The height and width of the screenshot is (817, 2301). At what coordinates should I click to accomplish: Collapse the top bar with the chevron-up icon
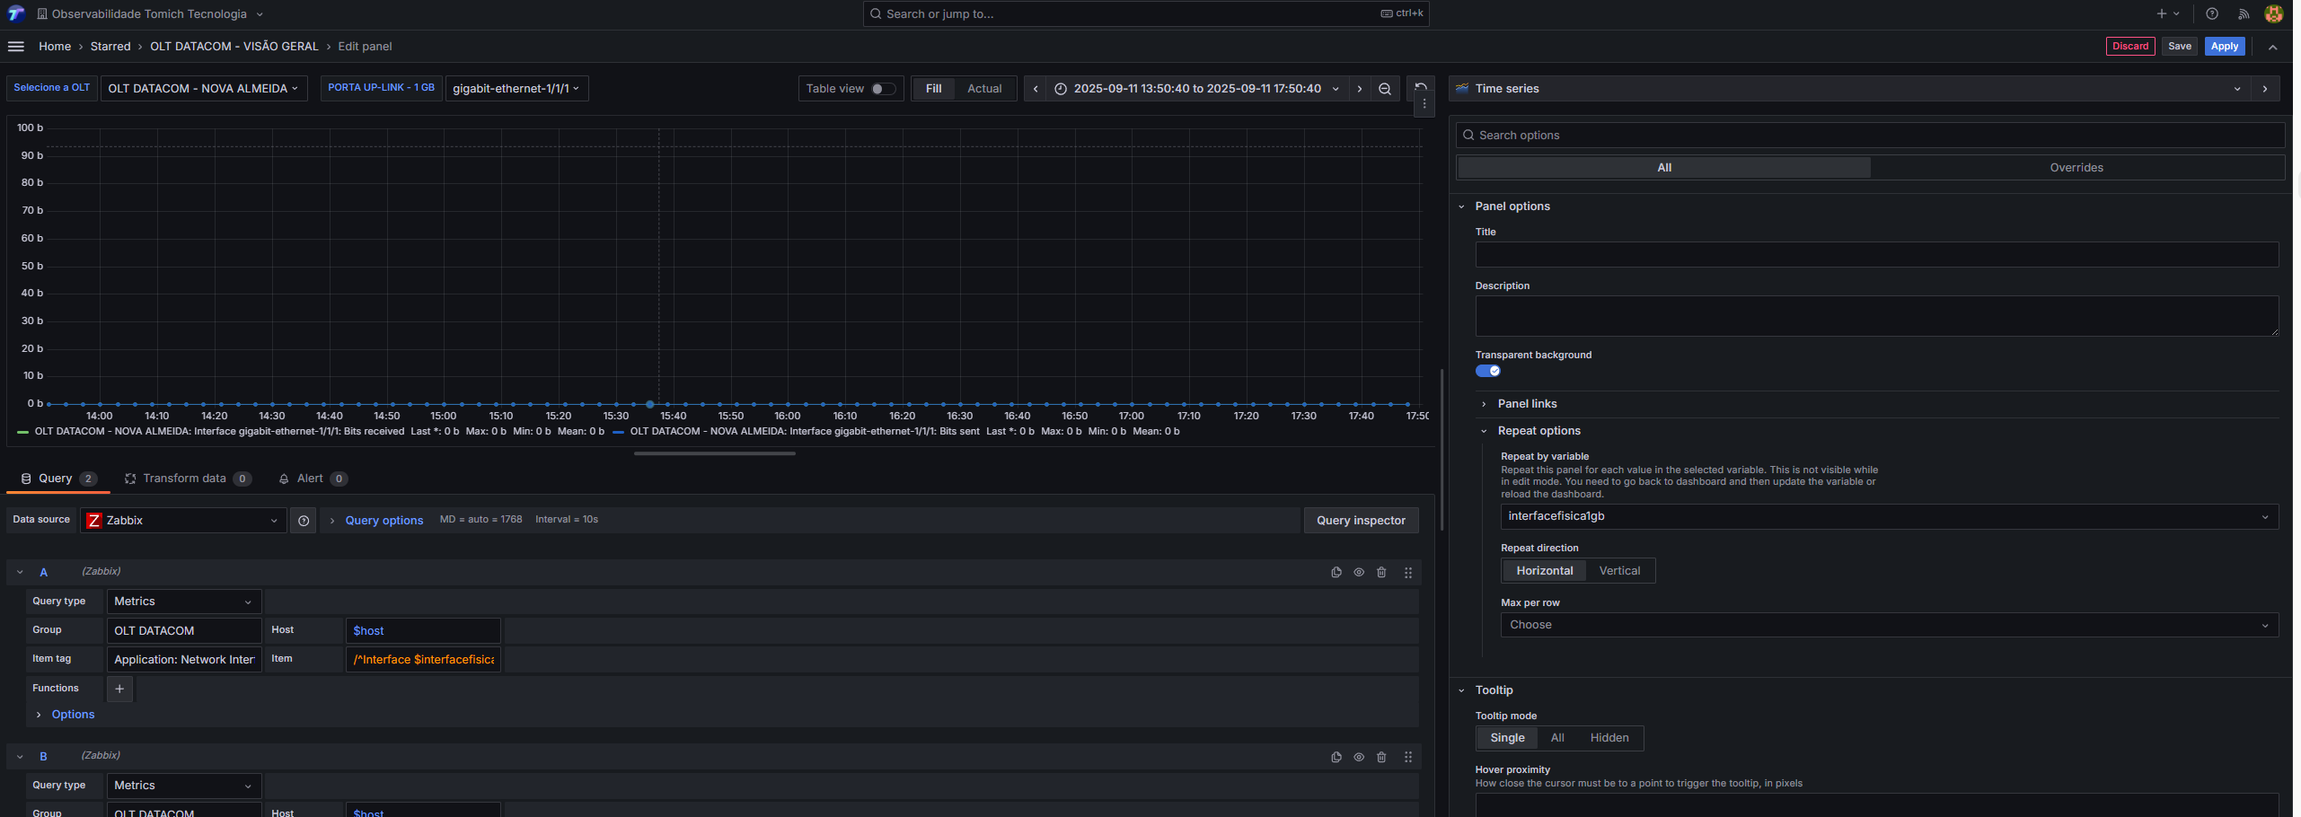[x=2273, y=47]
